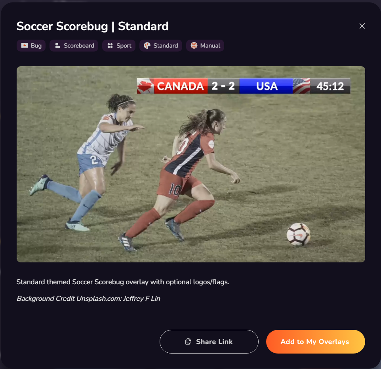Screen dimensions: 381x369
Task: Click the soccer ball in the preview image
Action: click(x=298, y=235)
